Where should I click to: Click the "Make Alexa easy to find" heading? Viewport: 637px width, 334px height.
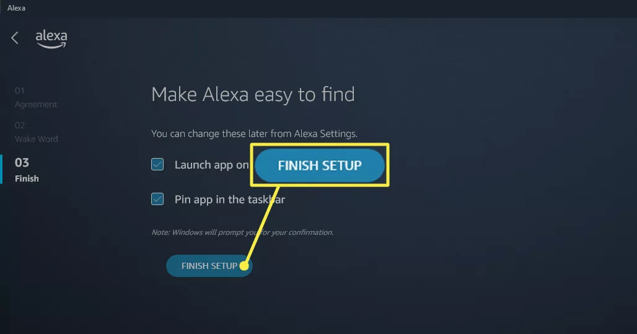(253, 94)
